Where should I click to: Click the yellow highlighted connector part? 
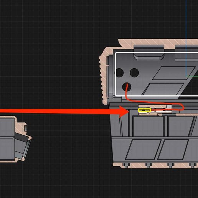145,110
